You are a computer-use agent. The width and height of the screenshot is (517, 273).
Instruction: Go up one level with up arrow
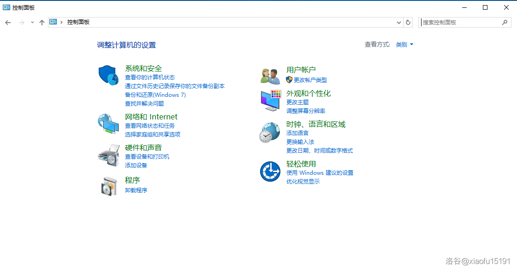[42, 23]
